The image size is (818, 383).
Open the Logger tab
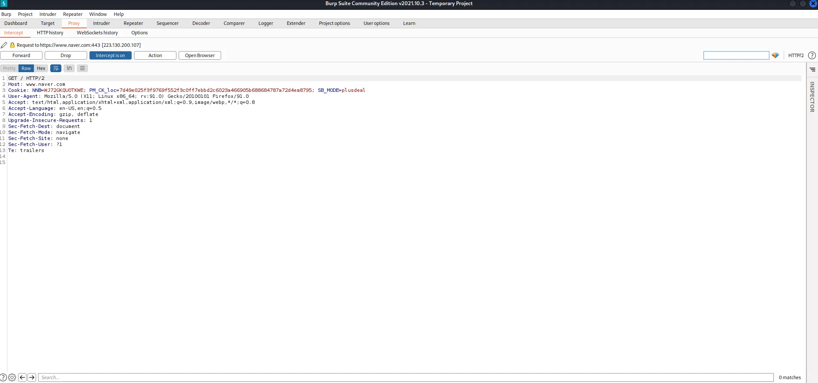pyautogui.click(x=266, y=23)
